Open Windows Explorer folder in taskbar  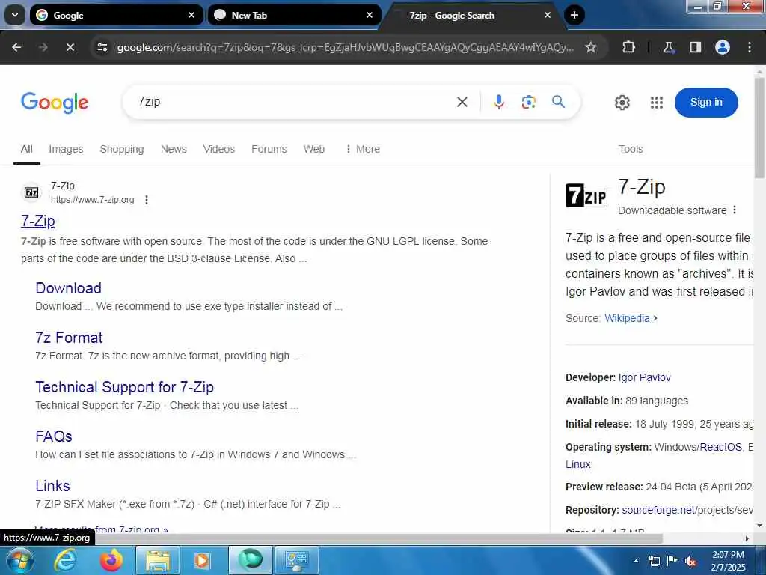157,560
